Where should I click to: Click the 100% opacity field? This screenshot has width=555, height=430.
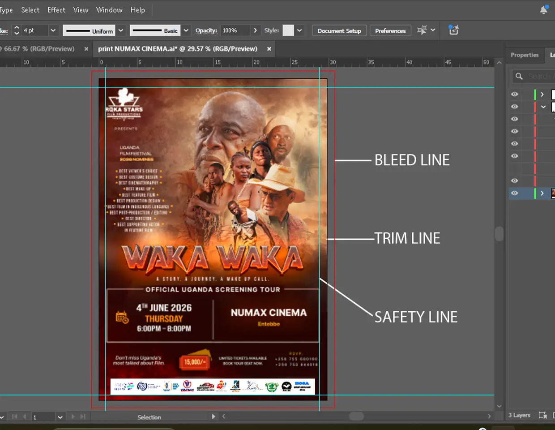[235, 30]
